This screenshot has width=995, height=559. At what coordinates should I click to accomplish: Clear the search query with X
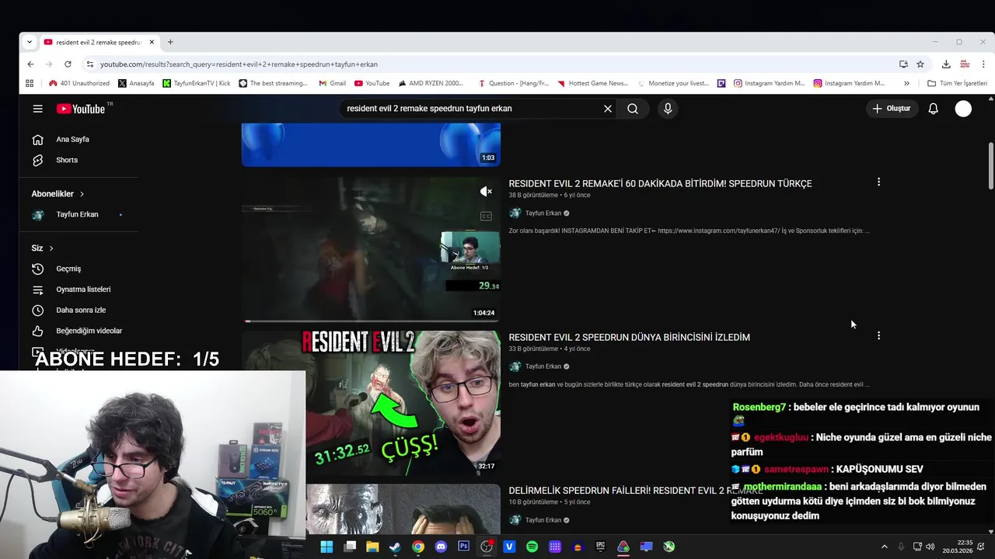608,109
